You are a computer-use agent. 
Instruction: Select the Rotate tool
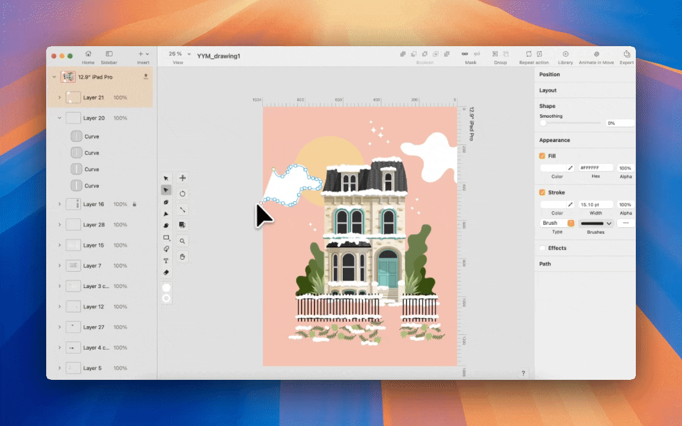click(x=183, y=194)
